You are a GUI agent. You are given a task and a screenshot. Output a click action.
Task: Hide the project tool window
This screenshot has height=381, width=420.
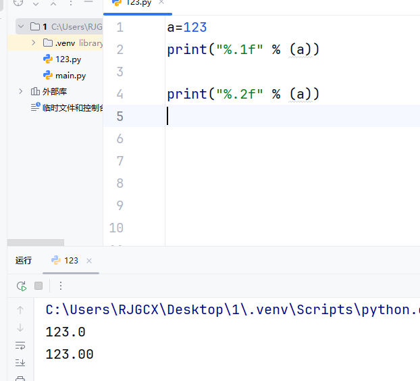pyautogui.click(x=88, y=2)
